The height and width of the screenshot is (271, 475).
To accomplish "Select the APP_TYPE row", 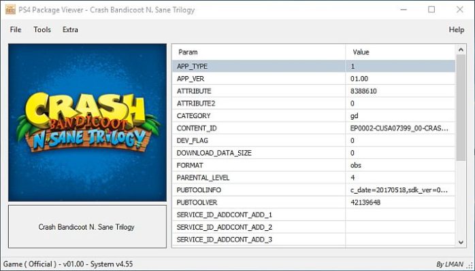I will 314,67.
